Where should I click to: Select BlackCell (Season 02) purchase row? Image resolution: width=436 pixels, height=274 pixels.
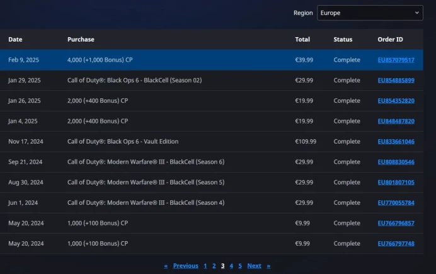(x=135, y=81)
